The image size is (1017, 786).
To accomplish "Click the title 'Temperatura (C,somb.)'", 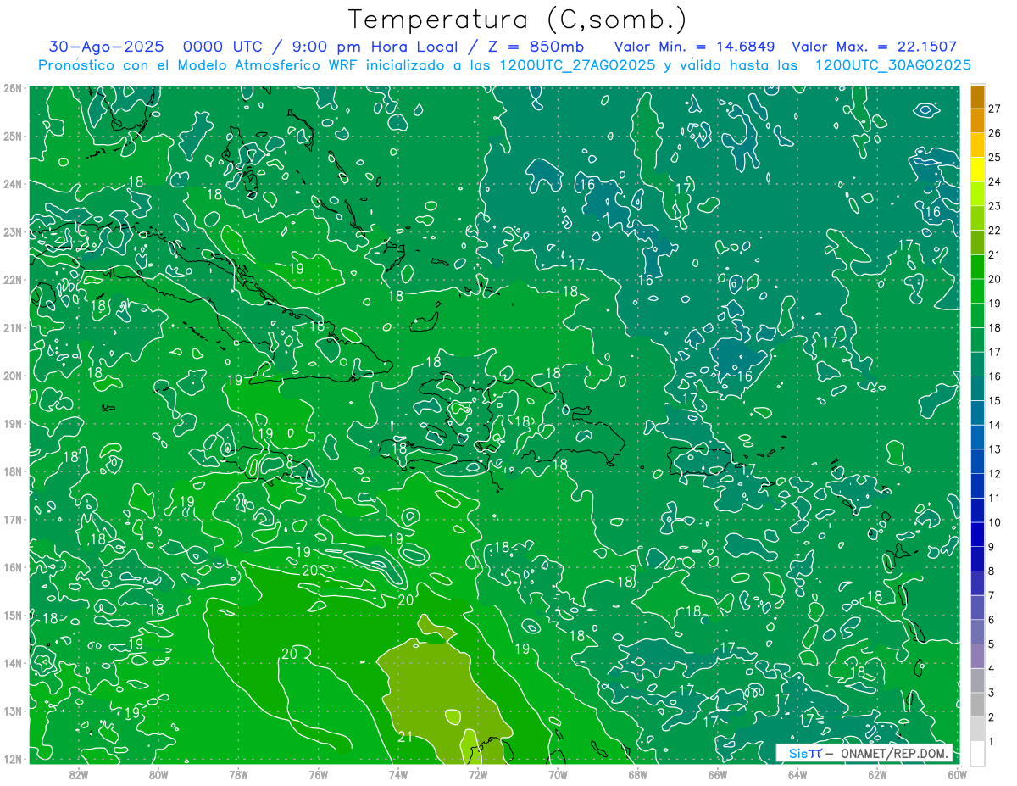I will coord(517,20).
